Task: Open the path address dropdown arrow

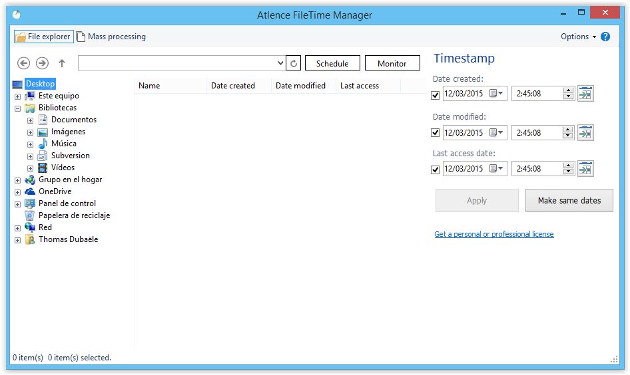Action: pos(280,63)
